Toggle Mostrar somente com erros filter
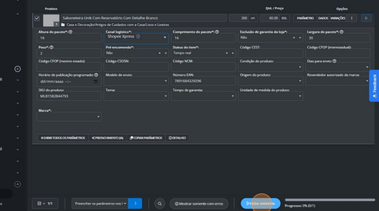 (x=199, y=204)
